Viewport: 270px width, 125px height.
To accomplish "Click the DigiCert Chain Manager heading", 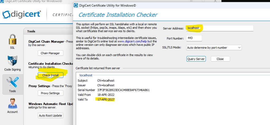I will pos(46,42).
